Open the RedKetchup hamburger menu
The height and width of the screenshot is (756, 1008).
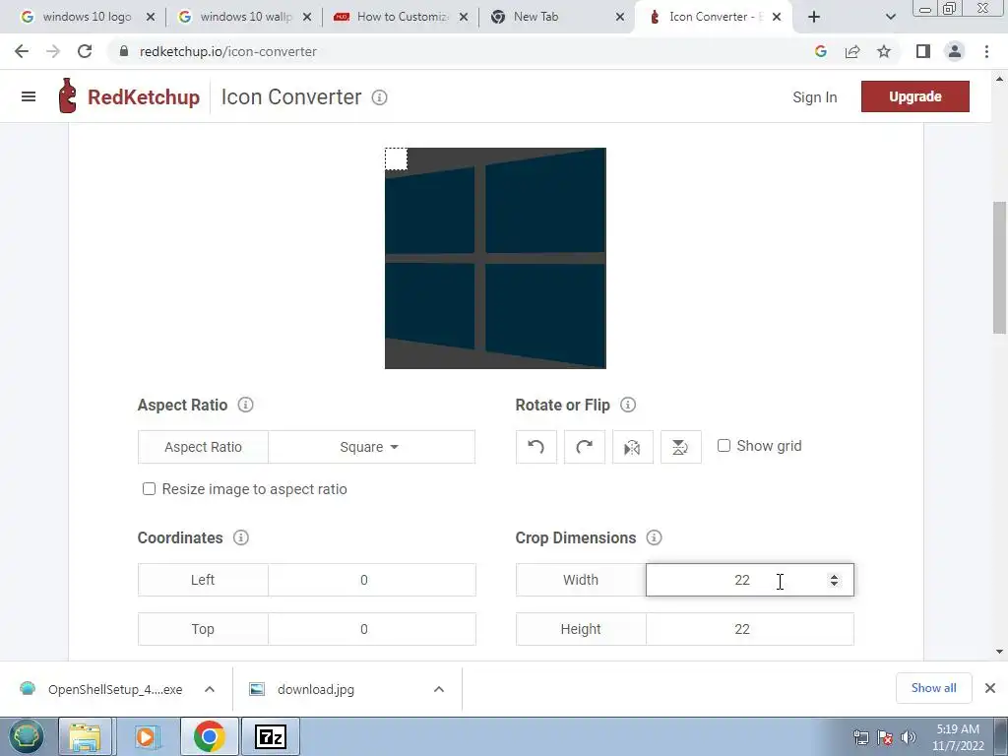29,97
